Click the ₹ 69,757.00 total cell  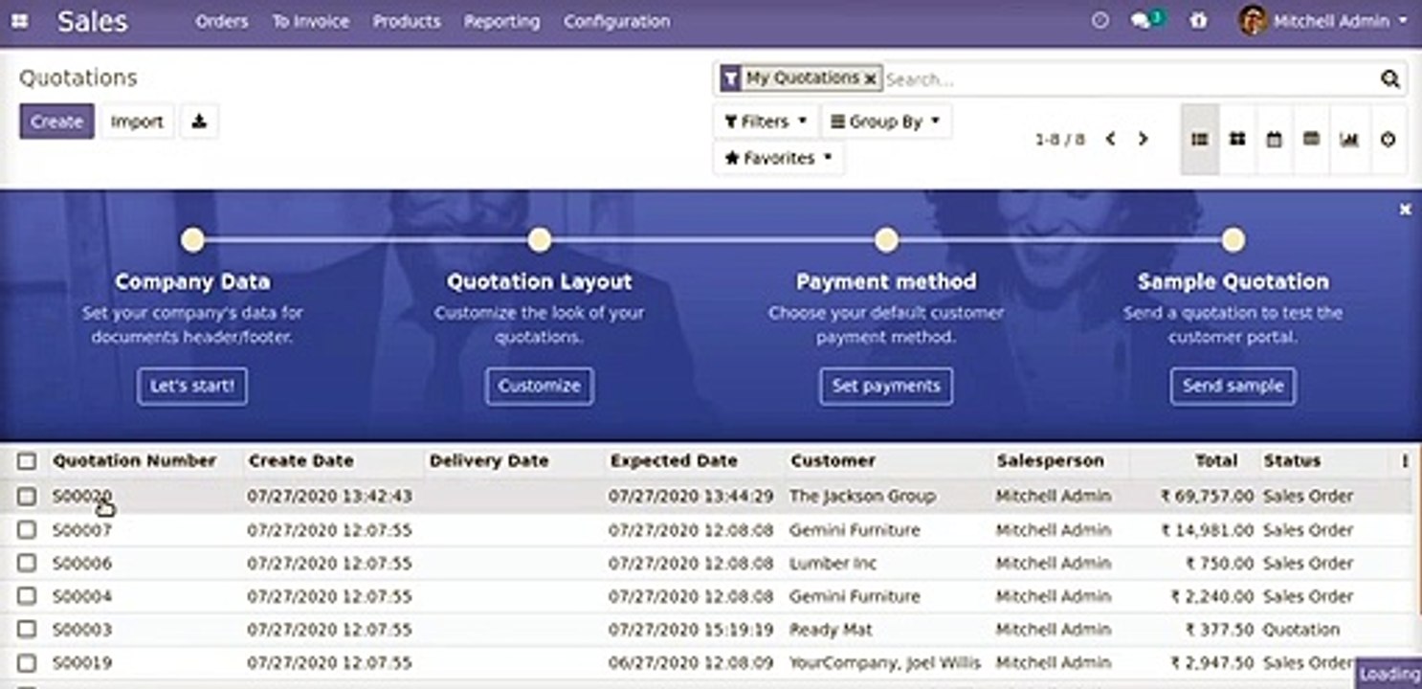pos(1206,497)
